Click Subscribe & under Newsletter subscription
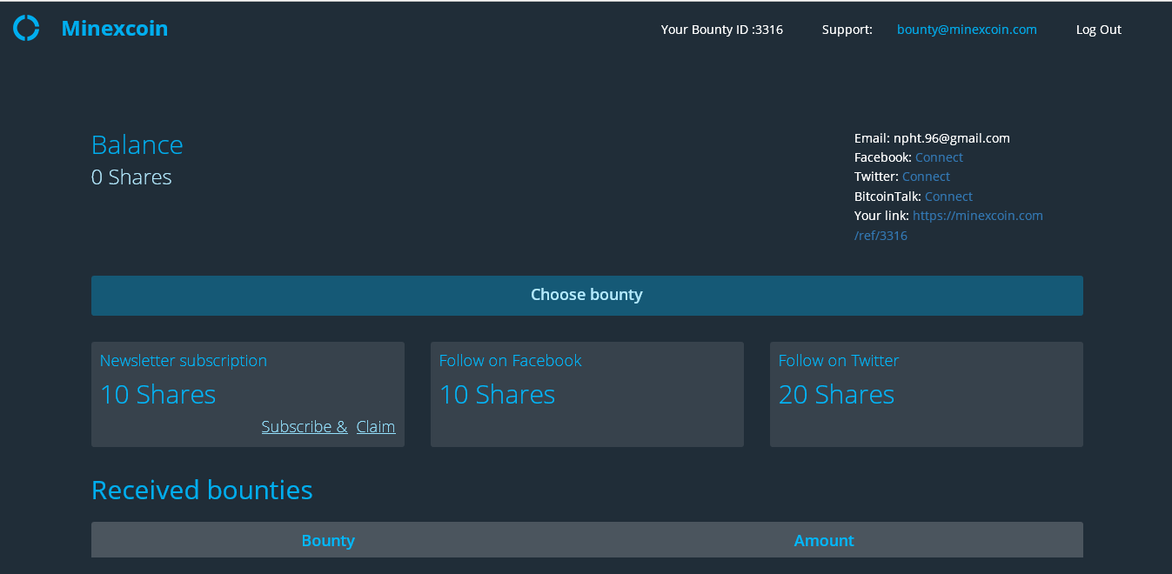The height and width of the screenshot is (574, 1172). pyautogui.click(x=305, y=427)
